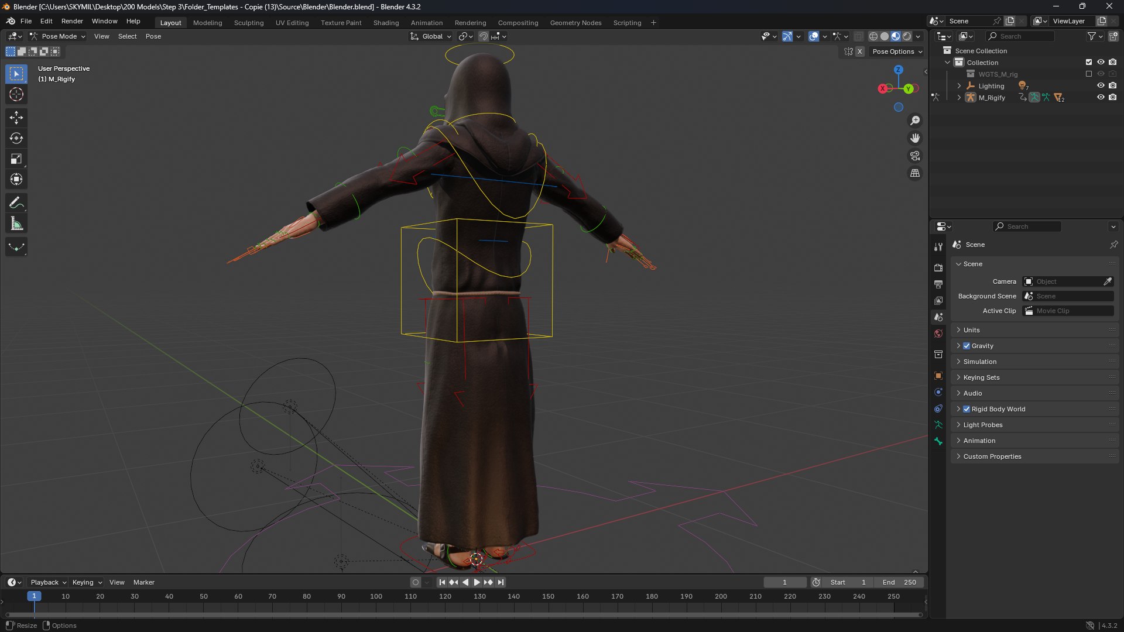The image size is (1124, 632).
Task: Open the Output properties tab
Action: tap(938, 284)
